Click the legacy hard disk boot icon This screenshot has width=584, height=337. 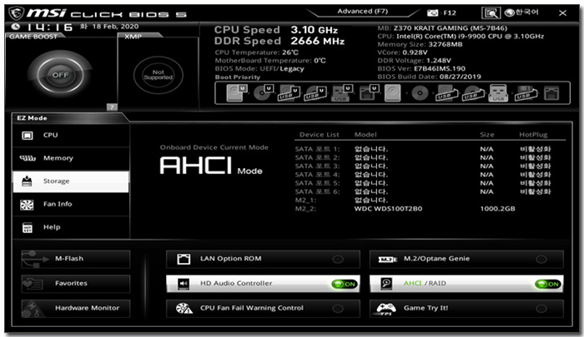coord(393,93)
